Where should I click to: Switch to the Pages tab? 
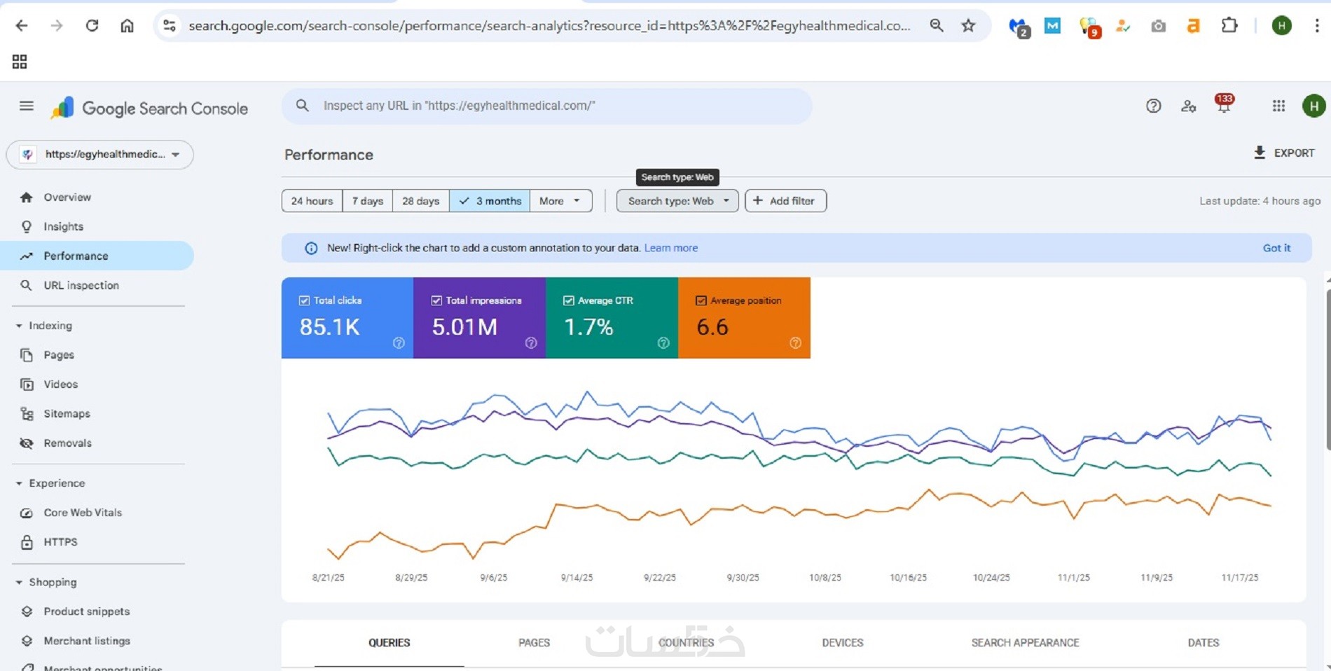pyautogui.click(x=534, y=642)
